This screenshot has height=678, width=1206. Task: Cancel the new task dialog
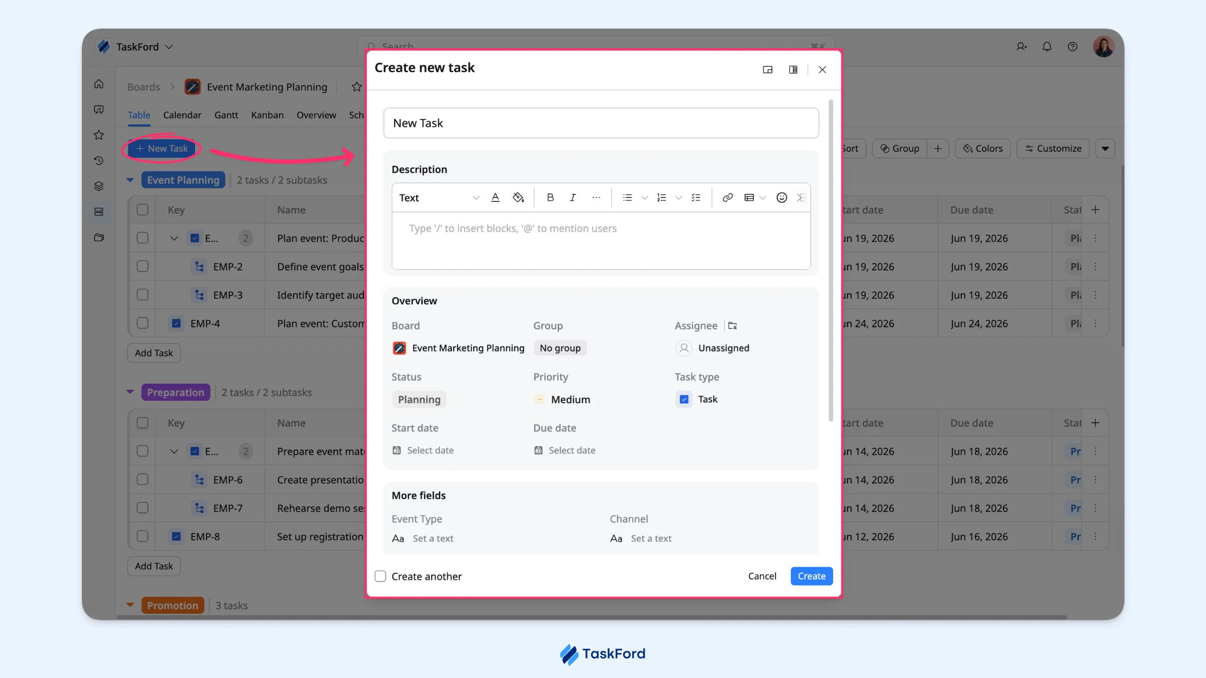tap(762, 576)
